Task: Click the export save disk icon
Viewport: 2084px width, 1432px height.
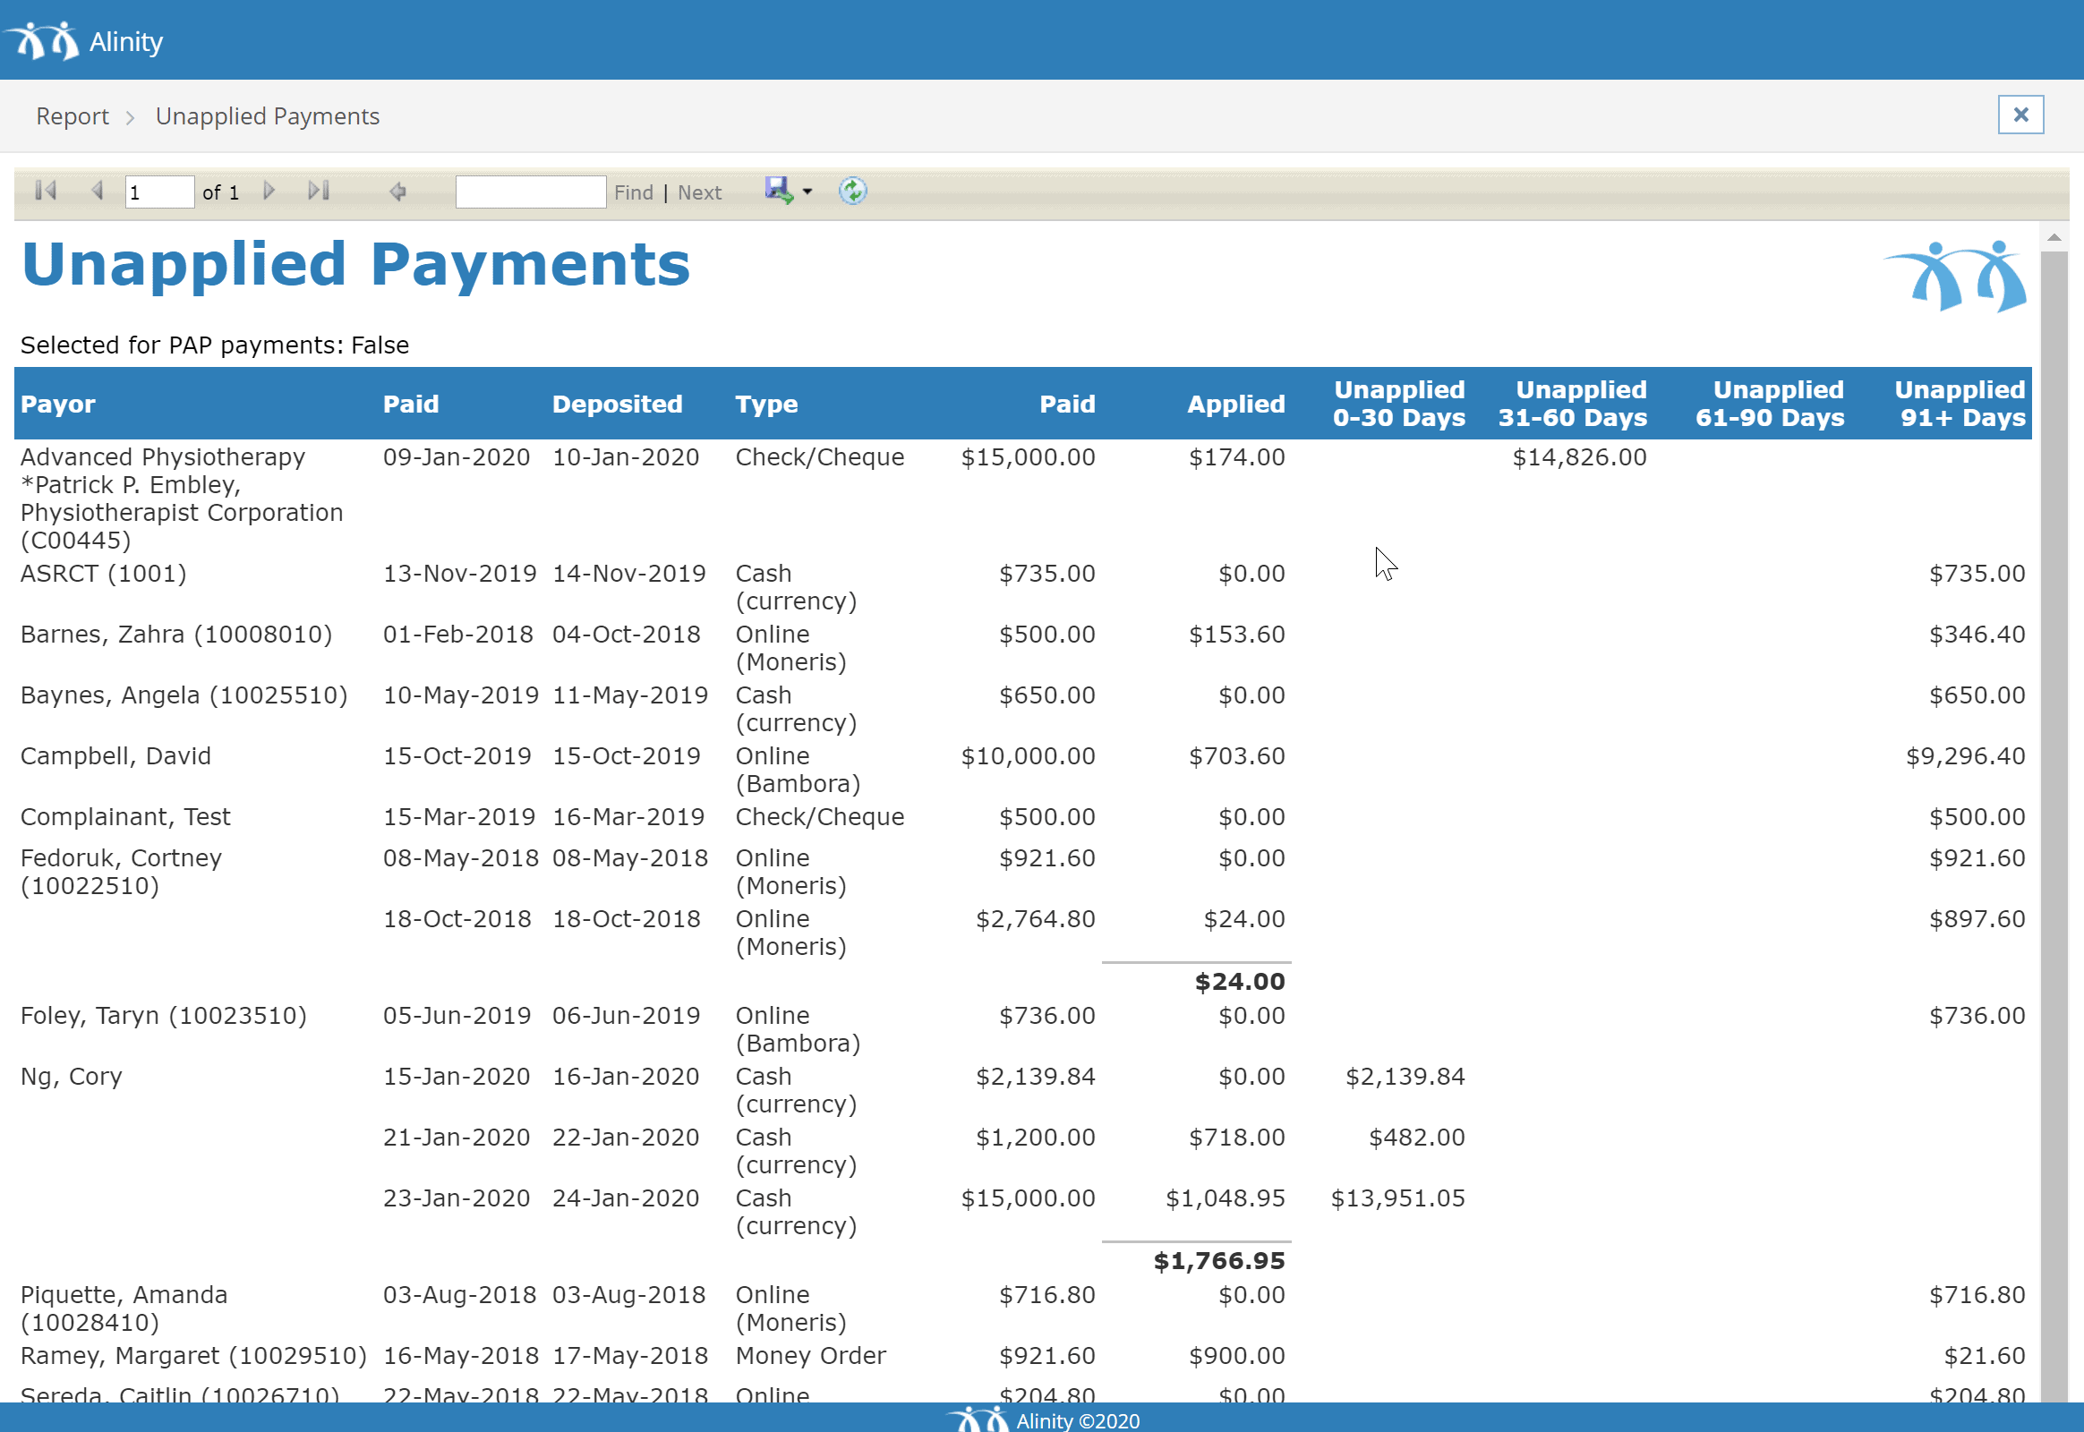Action: (778, 191)
